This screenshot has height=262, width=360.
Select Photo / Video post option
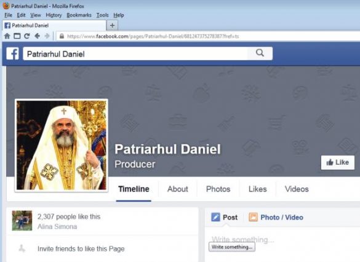click(276, 217)
